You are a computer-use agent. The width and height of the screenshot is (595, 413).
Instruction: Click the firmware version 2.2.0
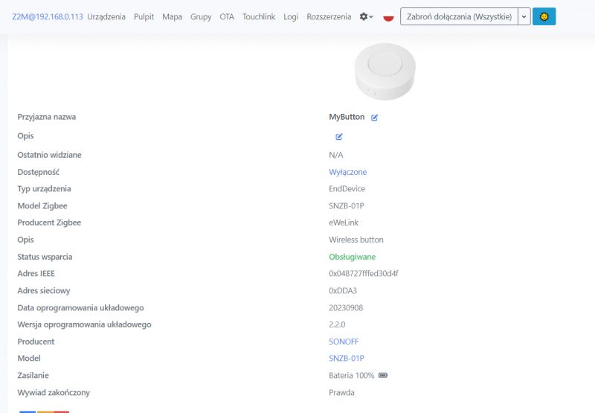(337, 324)
